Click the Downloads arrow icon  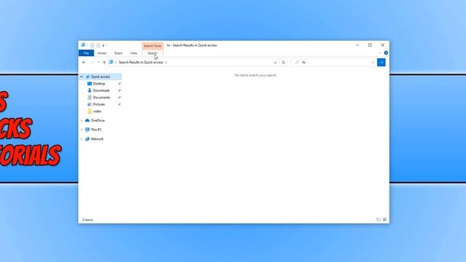[90, 90]
